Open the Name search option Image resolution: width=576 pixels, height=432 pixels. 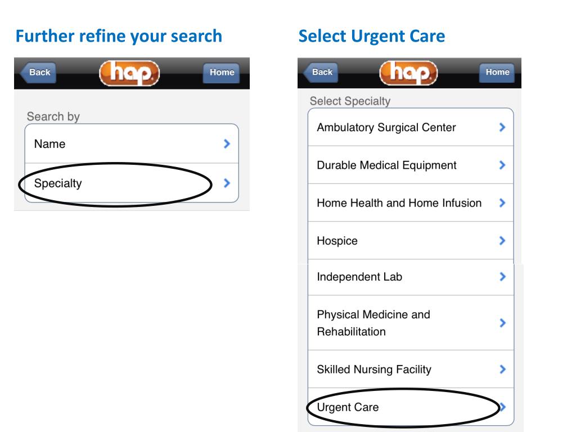pos(132,143)
